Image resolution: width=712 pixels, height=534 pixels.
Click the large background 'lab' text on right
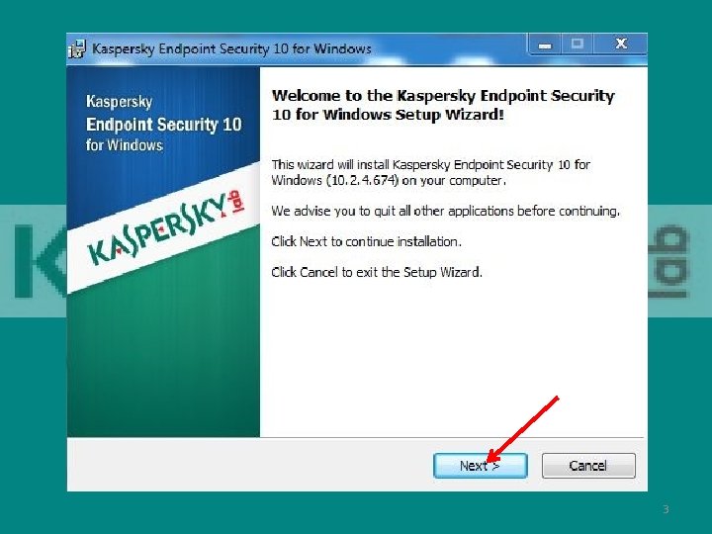(667, 262)
